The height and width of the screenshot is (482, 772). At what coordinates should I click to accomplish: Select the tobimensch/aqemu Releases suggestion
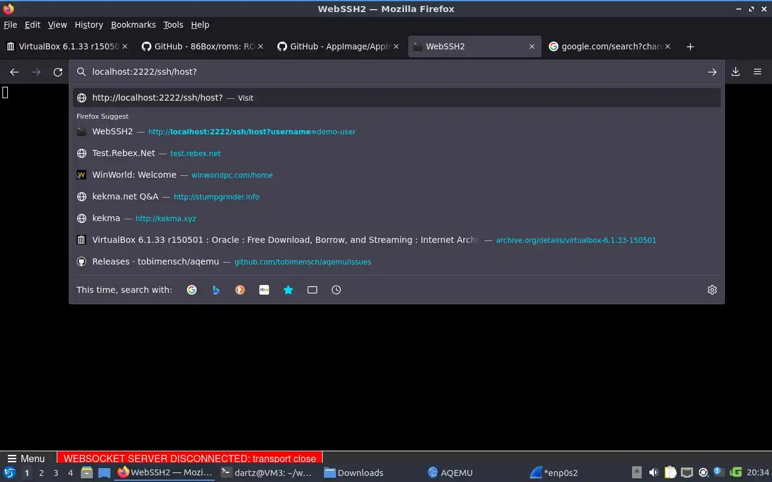click(x=397, y=261)
